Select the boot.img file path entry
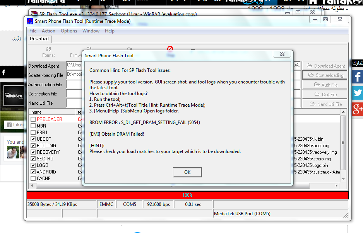 coord(312,146)
